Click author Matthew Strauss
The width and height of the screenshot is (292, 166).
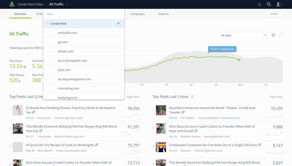click(190, 136)
